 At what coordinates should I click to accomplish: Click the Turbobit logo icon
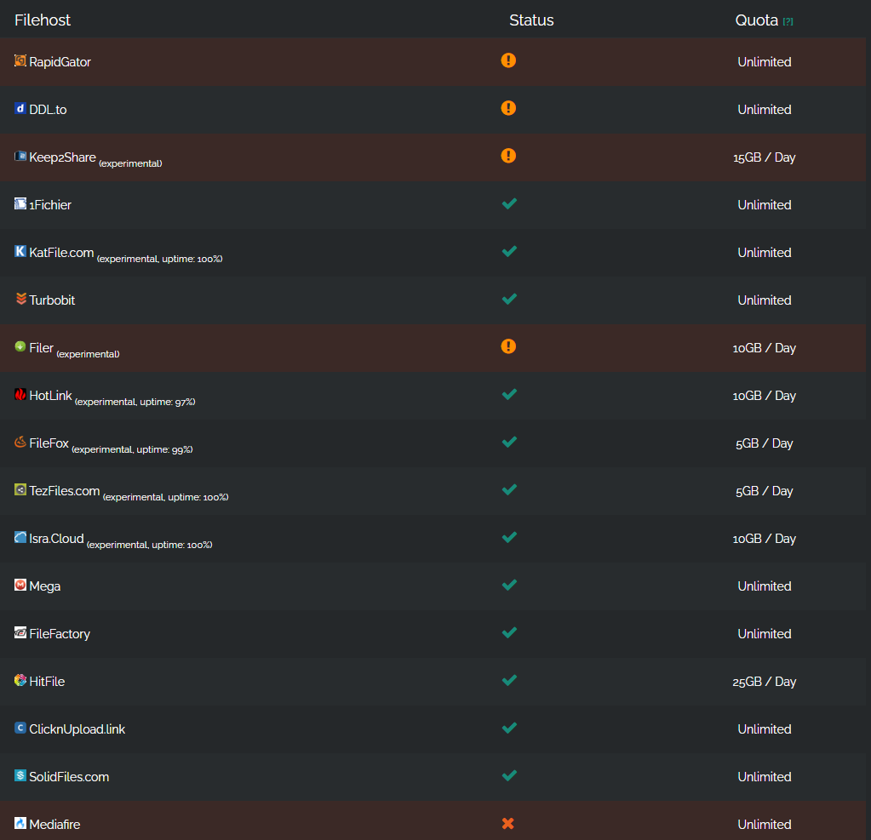[20, 299]
